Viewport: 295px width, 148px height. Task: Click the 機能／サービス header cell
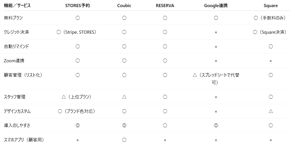17,5
